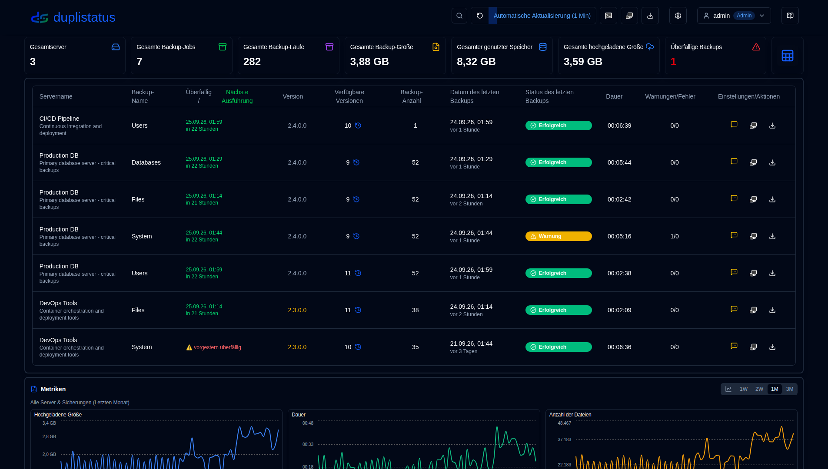Click message icon in Production DB System row
The width and height of the screenshot is (828, 469).
[x=734, y=235]
